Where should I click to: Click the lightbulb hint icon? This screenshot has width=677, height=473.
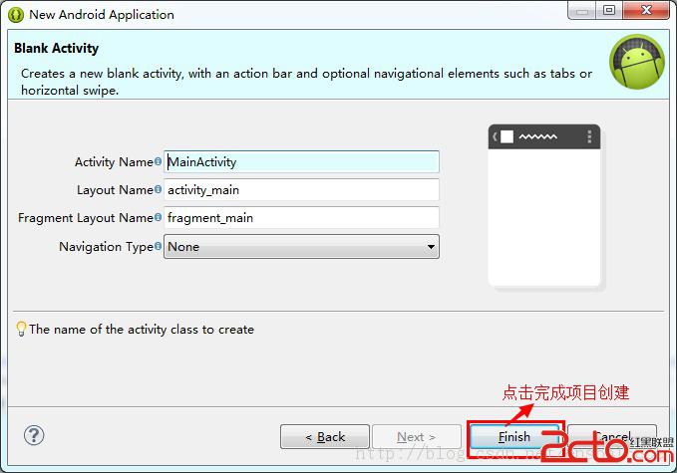(x=21, y=329)
